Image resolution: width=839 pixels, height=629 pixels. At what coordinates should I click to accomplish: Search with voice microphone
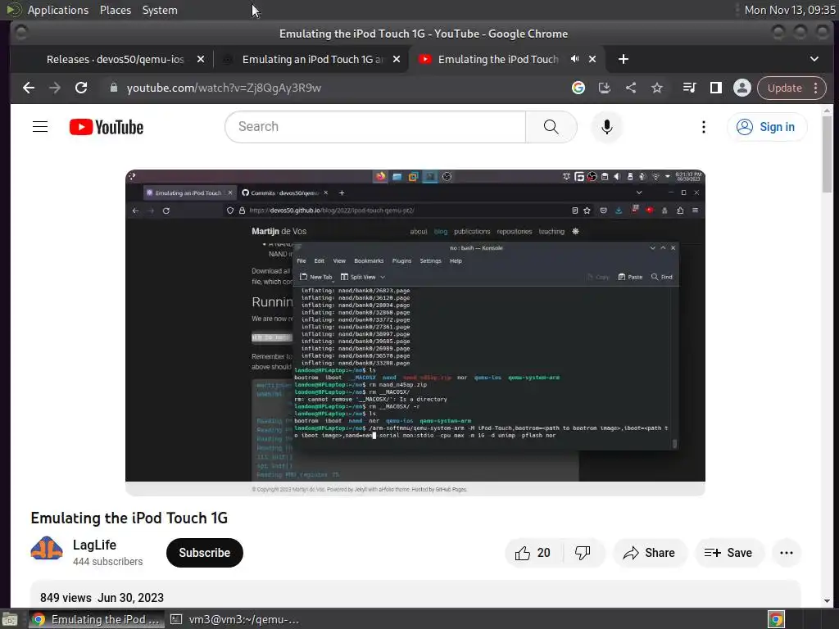pos(607,127)
